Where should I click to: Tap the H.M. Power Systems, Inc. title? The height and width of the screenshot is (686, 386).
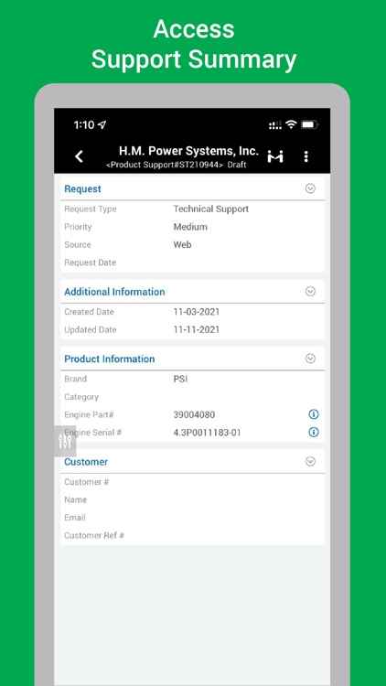click(188, 151)
